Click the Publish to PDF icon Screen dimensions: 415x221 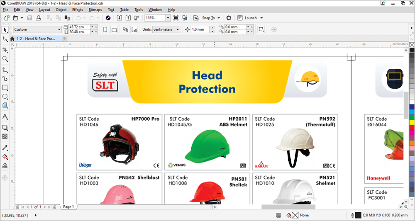[137, 18]
